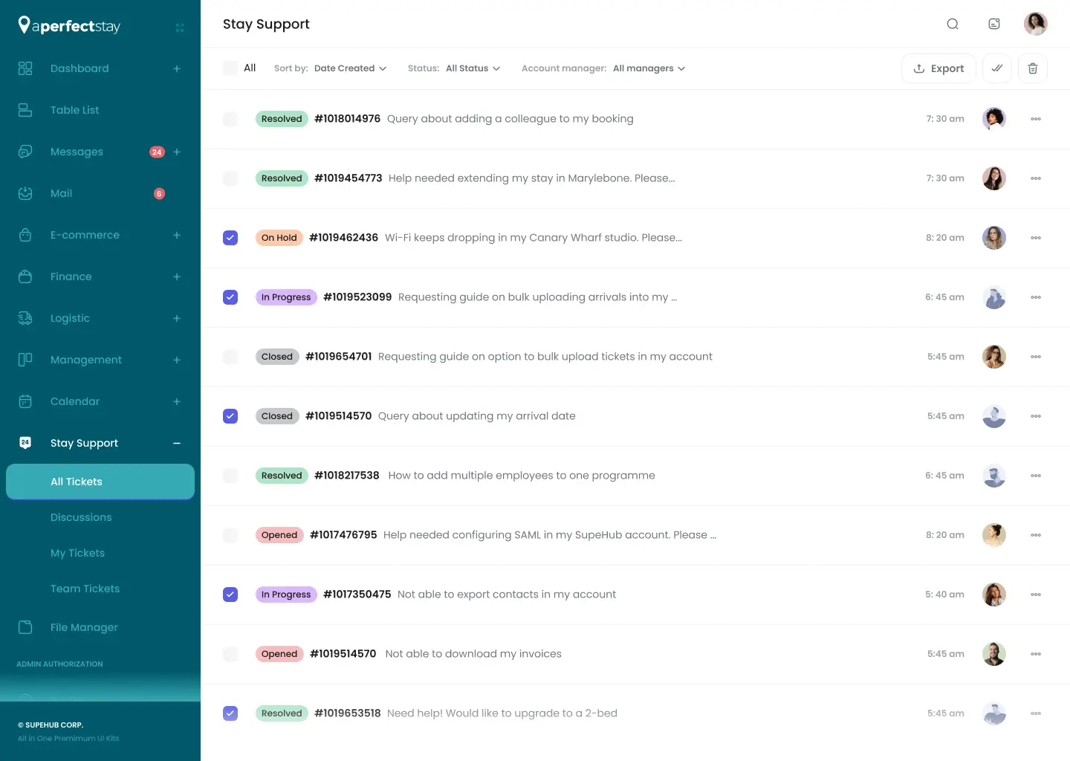Click the Export button
1070x761 pixels.
[x=938, y=68]
